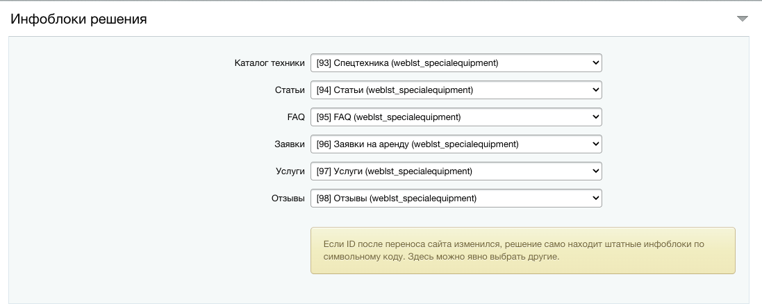Open the Отзывы infoblock dropdown

[x=456, y=198]
